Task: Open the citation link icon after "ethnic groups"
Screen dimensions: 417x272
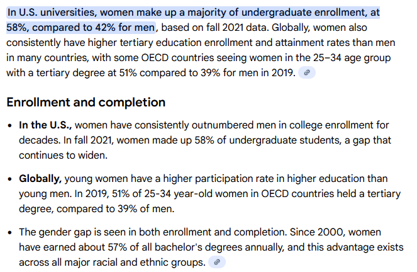Action: [x=216, y=262]
